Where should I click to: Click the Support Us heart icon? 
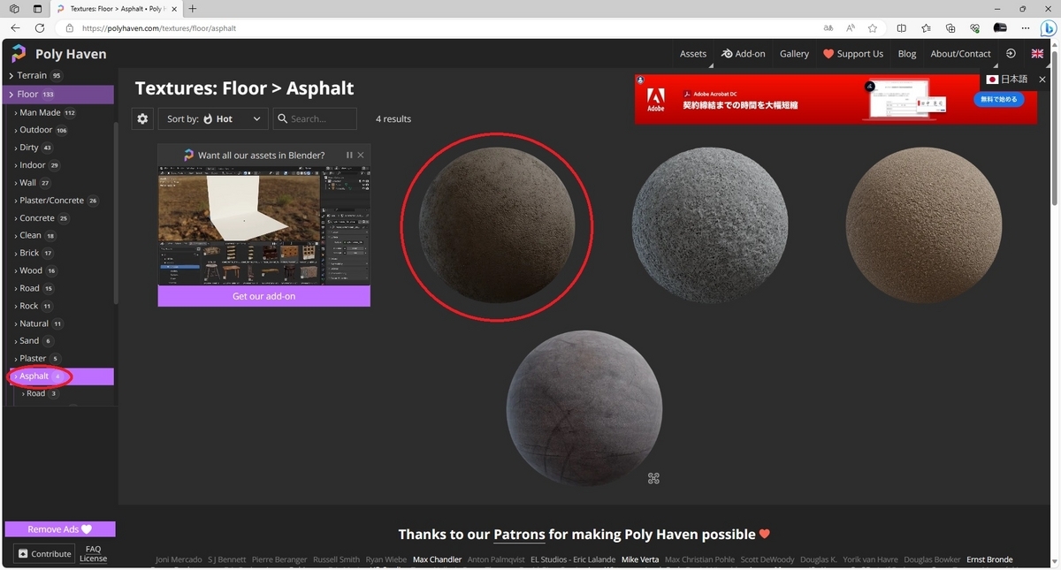point(828,53)
